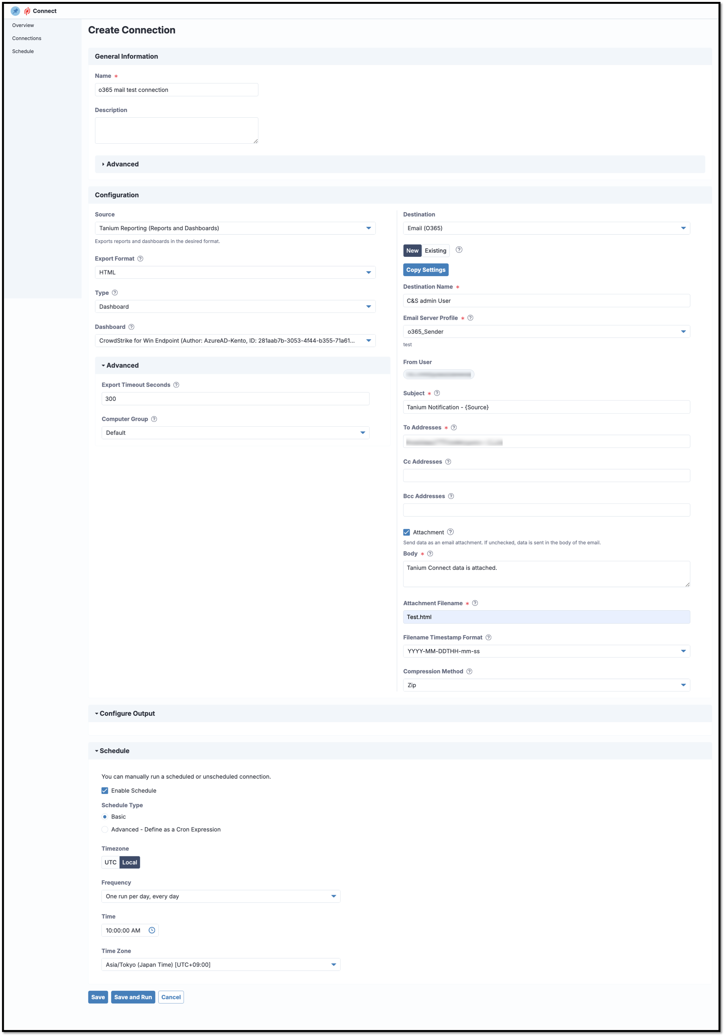Open Connections in the left sidebar
The width and height of the screenshot is (725, 1036).
pos(27,38)
